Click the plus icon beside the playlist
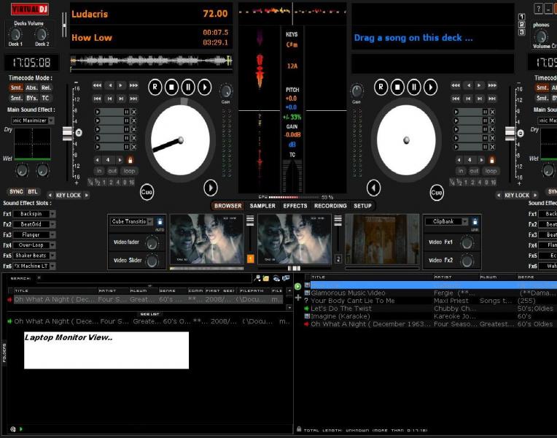The width and height of the screenshot is (557, 438). [297, 297]
